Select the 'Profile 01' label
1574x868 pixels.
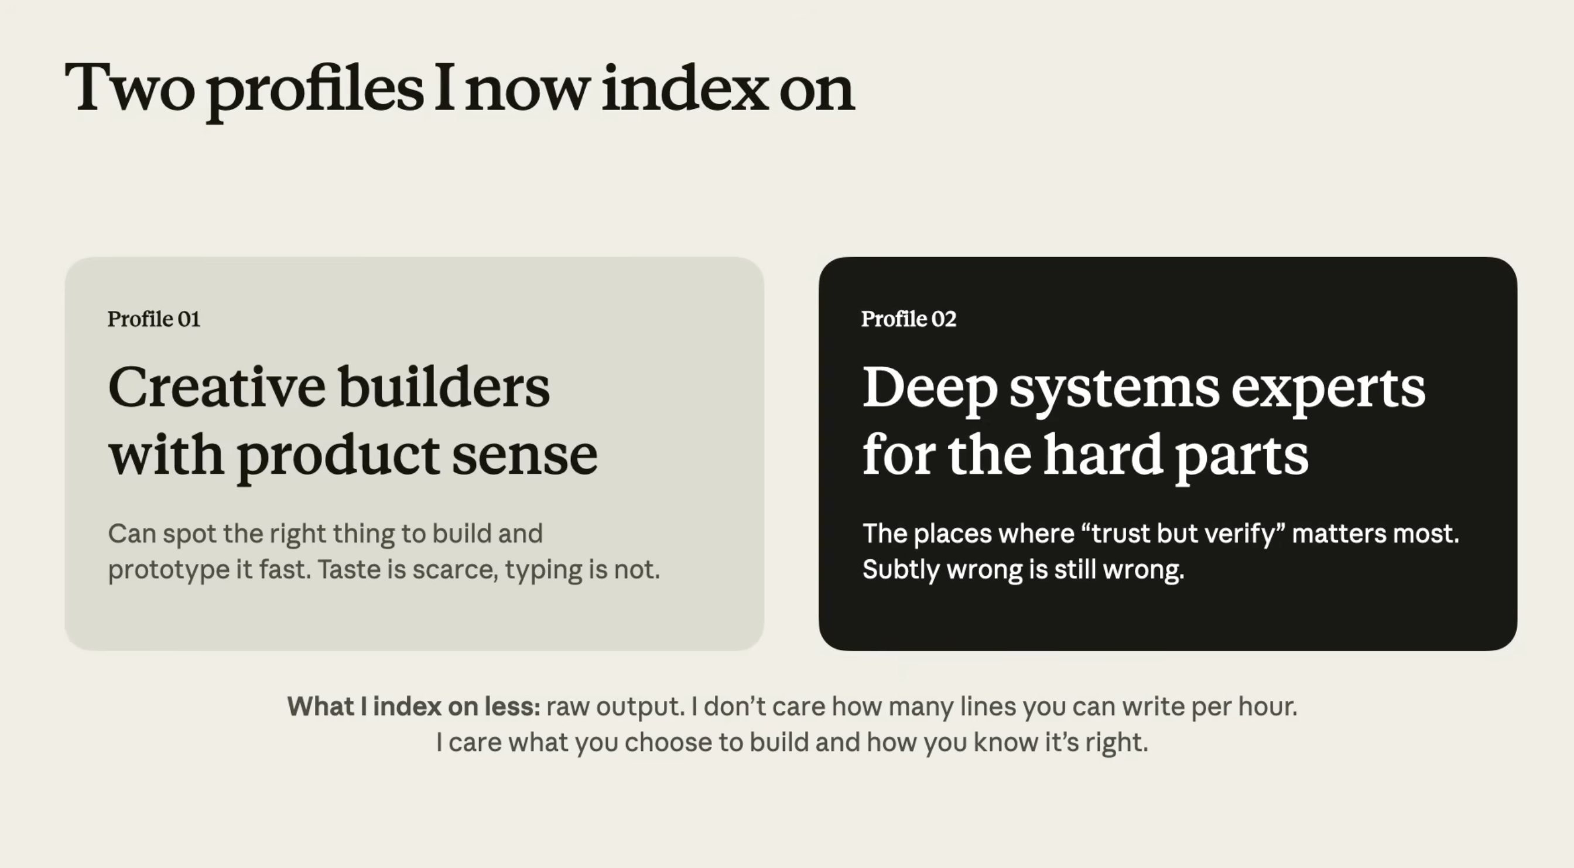tap(154, 319)
